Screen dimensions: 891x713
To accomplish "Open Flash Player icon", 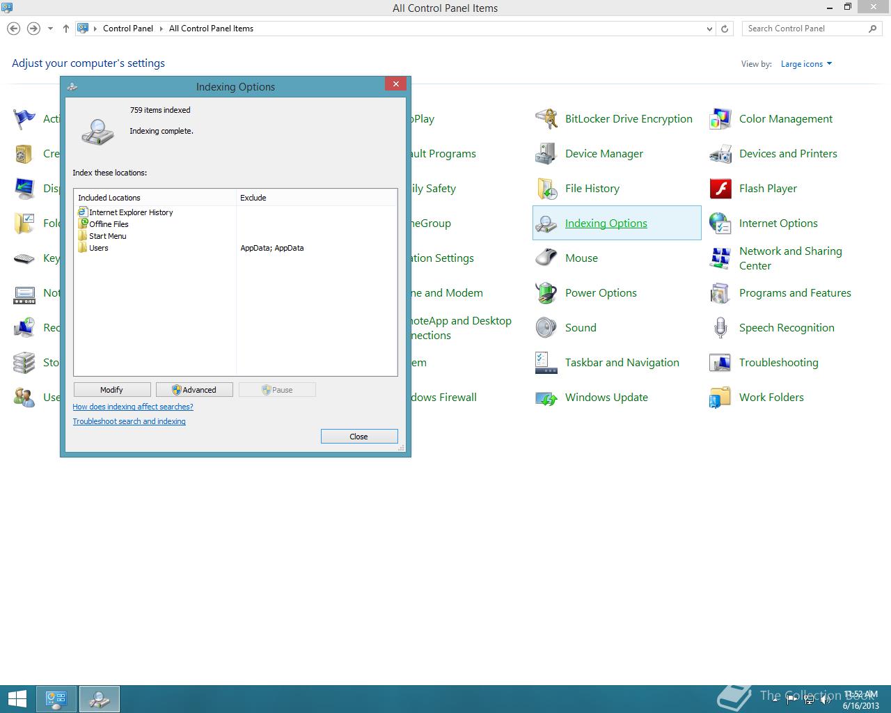I will coord(720,189).
